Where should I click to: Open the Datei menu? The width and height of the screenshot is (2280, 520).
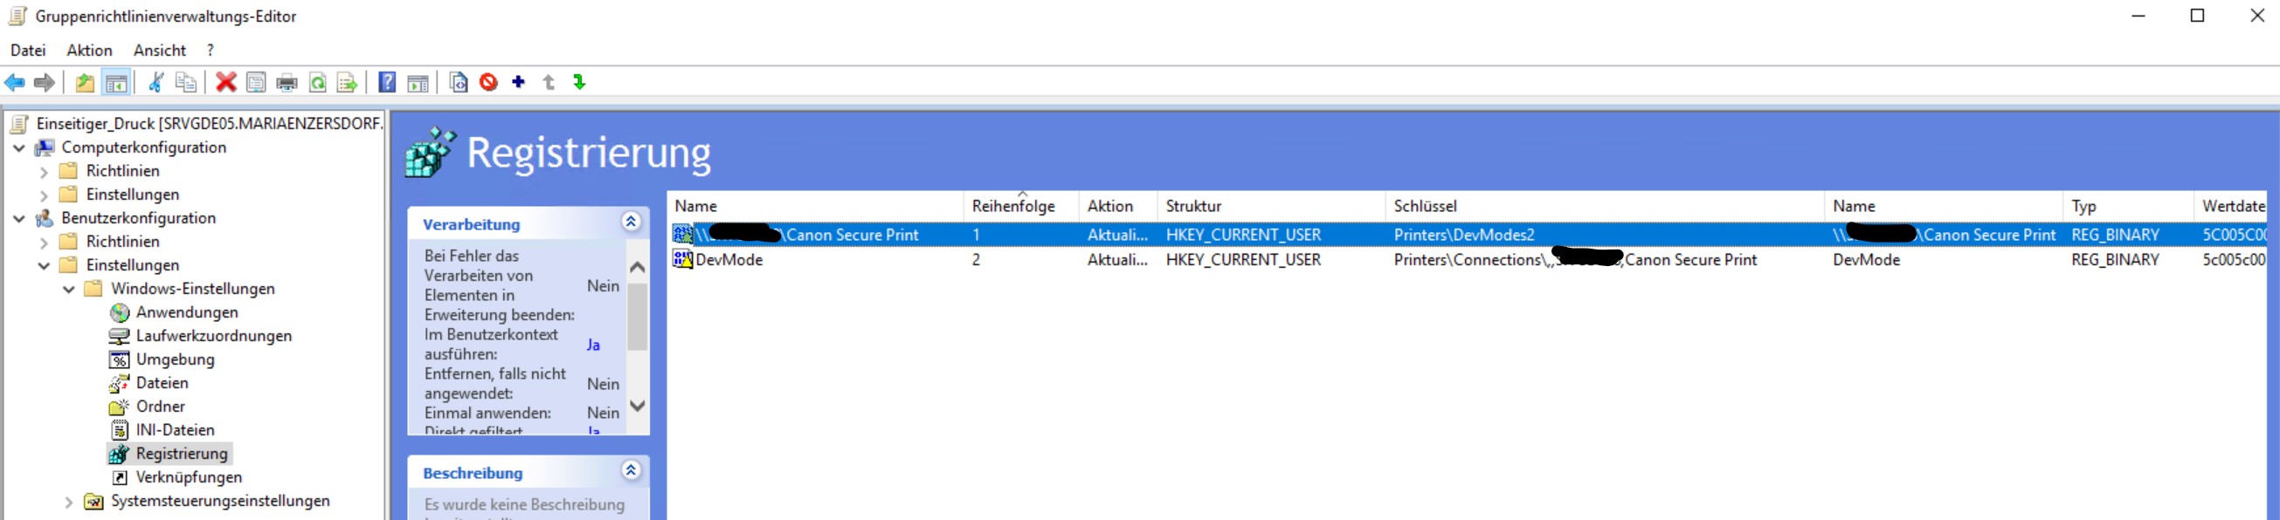(x=28, y=51)
